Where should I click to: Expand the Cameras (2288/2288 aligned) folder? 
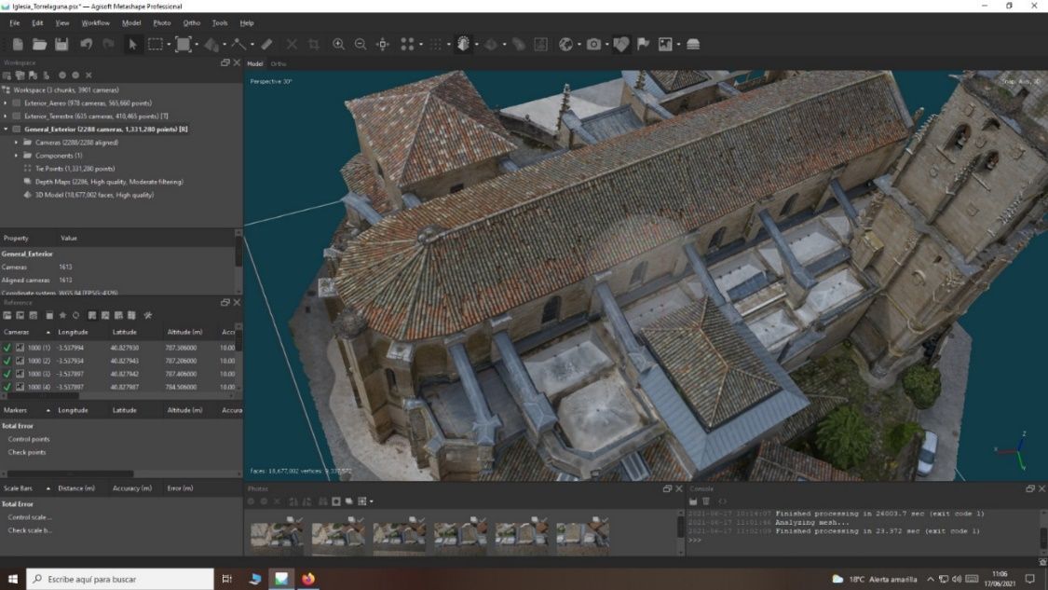(x=16, y=143)
